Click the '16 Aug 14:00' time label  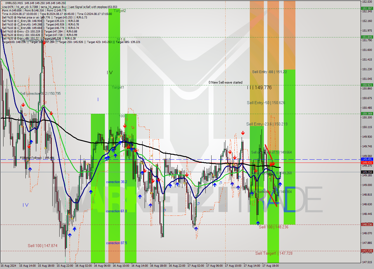coord(140,266)
